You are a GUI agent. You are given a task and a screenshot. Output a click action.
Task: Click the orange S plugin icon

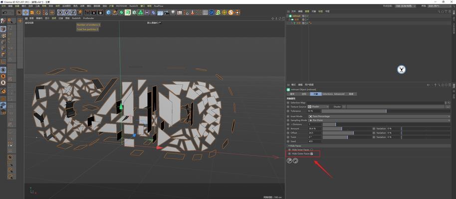231,12
